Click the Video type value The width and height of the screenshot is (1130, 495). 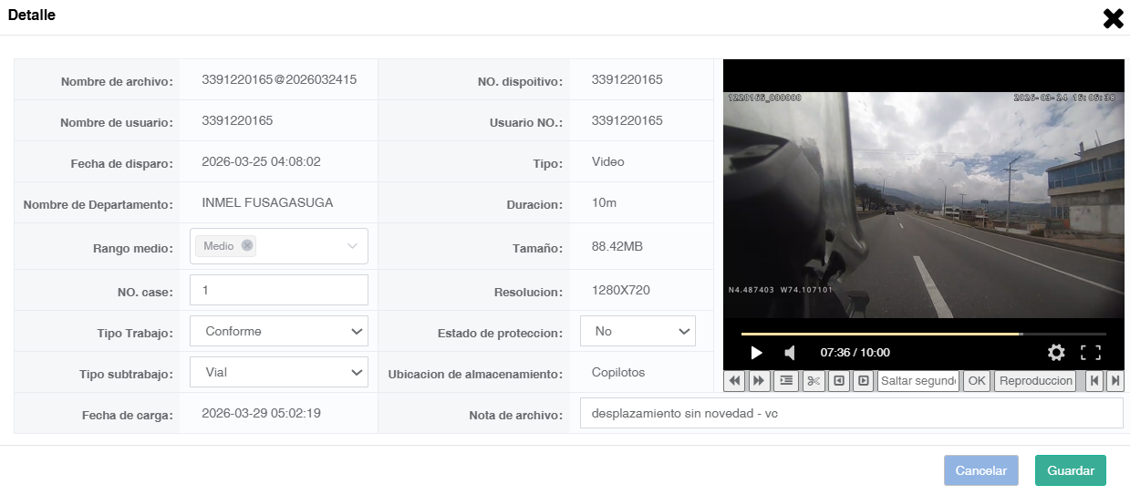click(x=607, y=161)
